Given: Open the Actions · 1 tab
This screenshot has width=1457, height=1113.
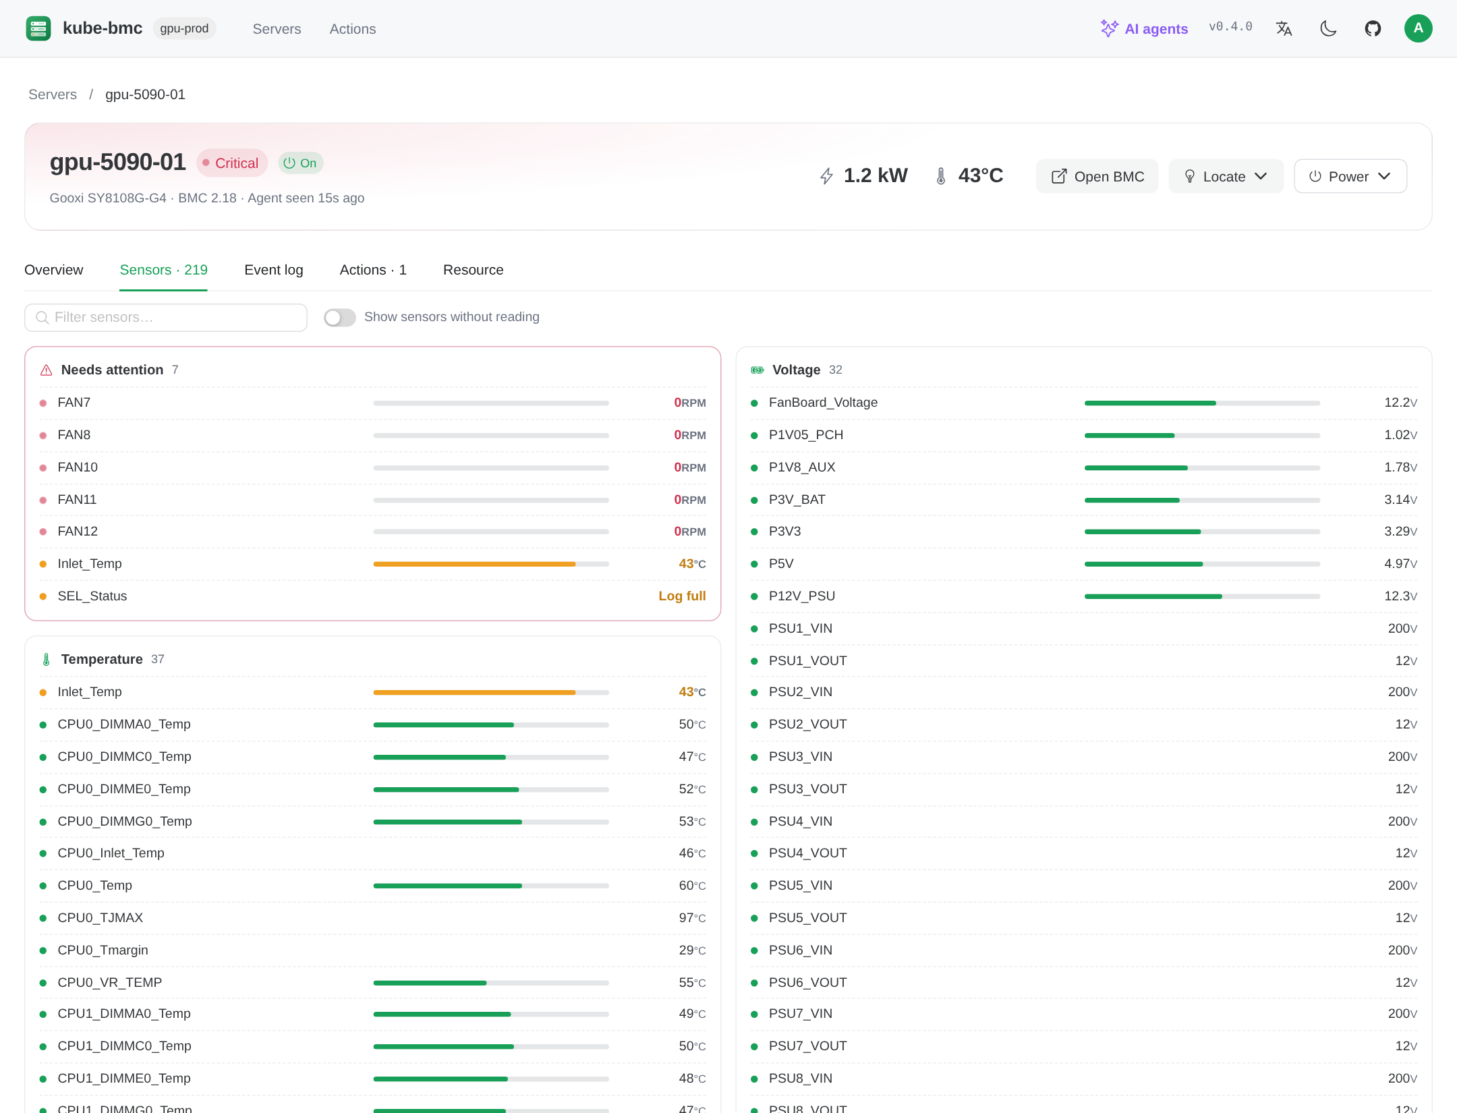Looking at the screenshot, I should pyautogui.click(x=373, y=270).
